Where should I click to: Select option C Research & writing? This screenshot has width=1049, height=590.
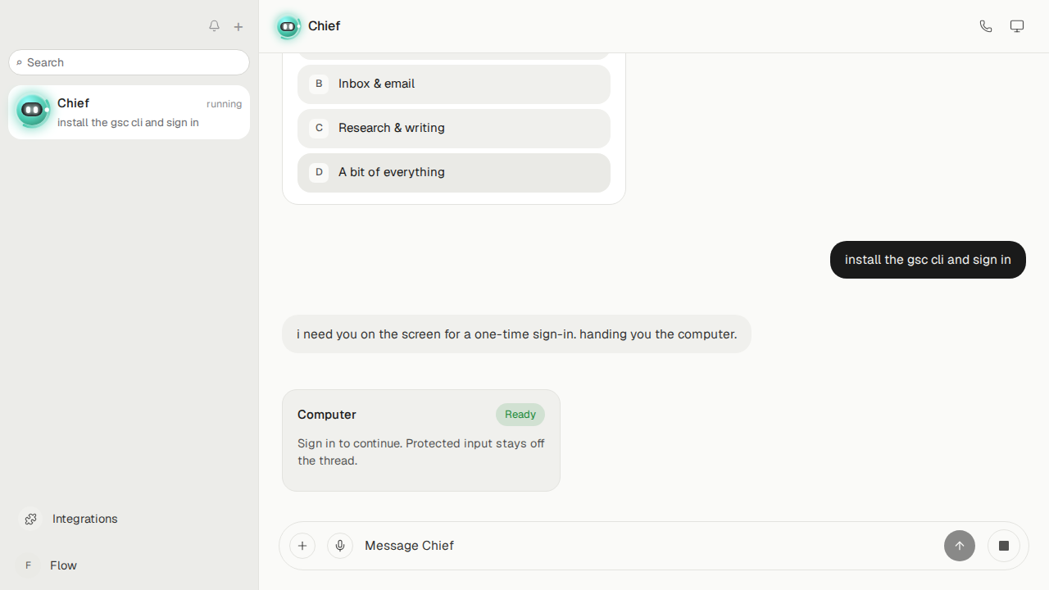[454, 128]
